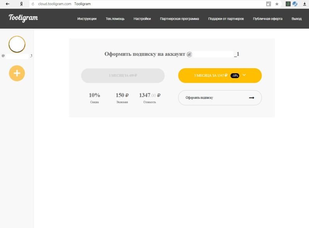Go to Настройки in the navigation bar

click(142, 19)
